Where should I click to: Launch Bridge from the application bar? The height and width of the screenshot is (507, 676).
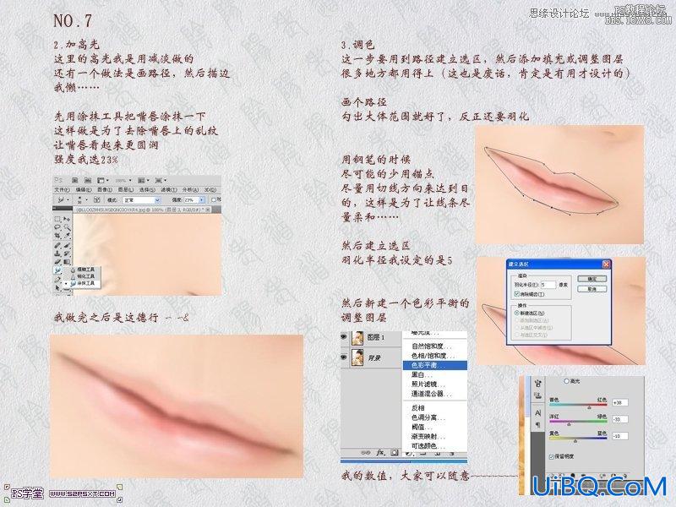[75, 180]
